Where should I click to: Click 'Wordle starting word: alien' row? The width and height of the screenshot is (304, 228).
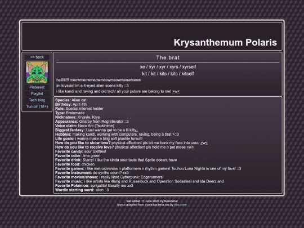[82, 190]
